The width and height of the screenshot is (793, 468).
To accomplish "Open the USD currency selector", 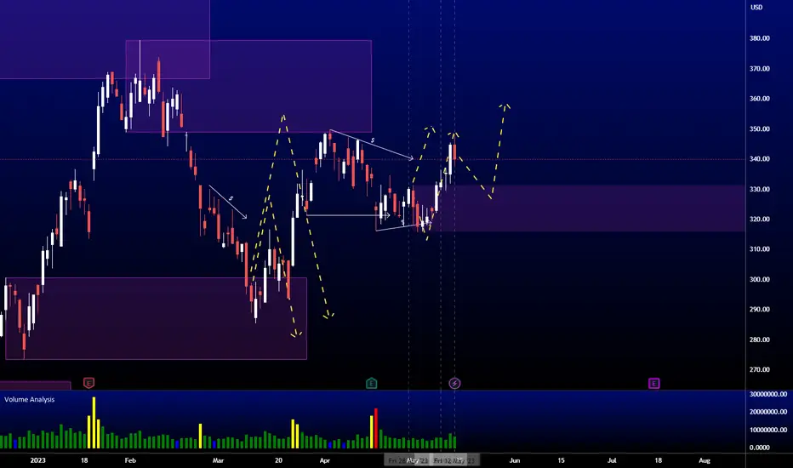I will 756,7.
